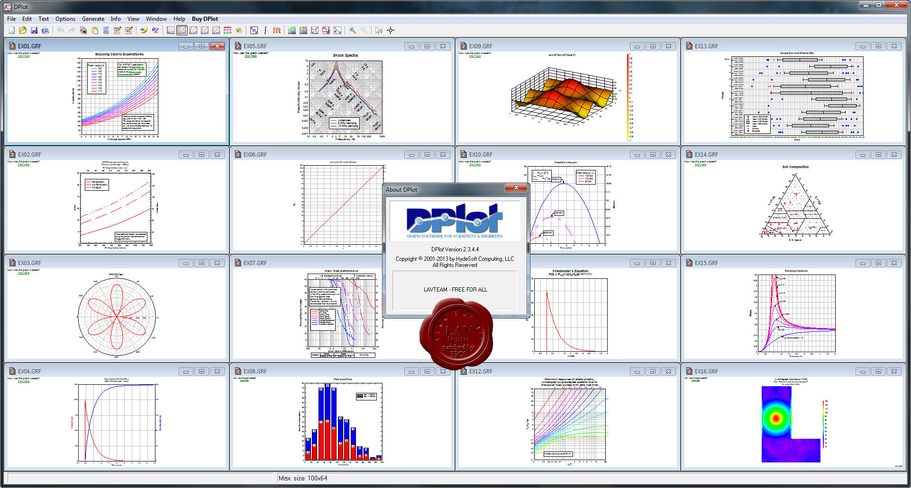Viewport: 911px width, 488px height.
Task: Click the scatter line fit toolbar icon
Action: [x=254, y=30]
